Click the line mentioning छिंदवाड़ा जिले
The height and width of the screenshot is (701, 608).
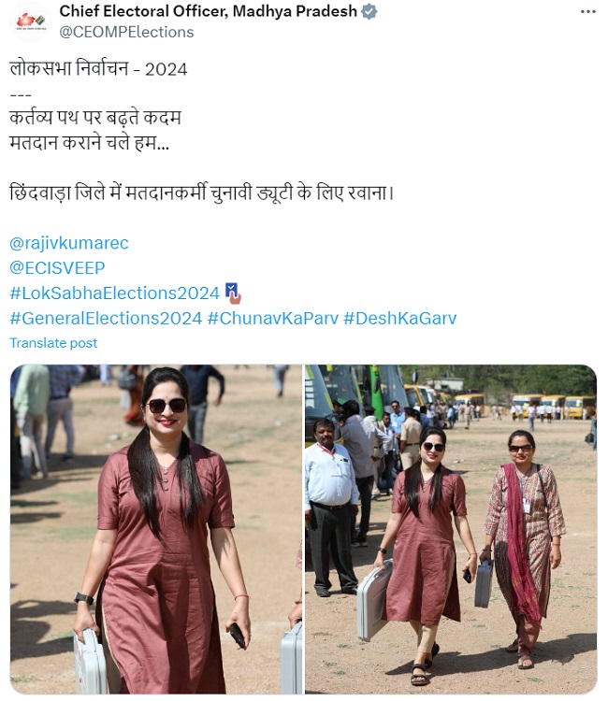[x=202, y=193]
